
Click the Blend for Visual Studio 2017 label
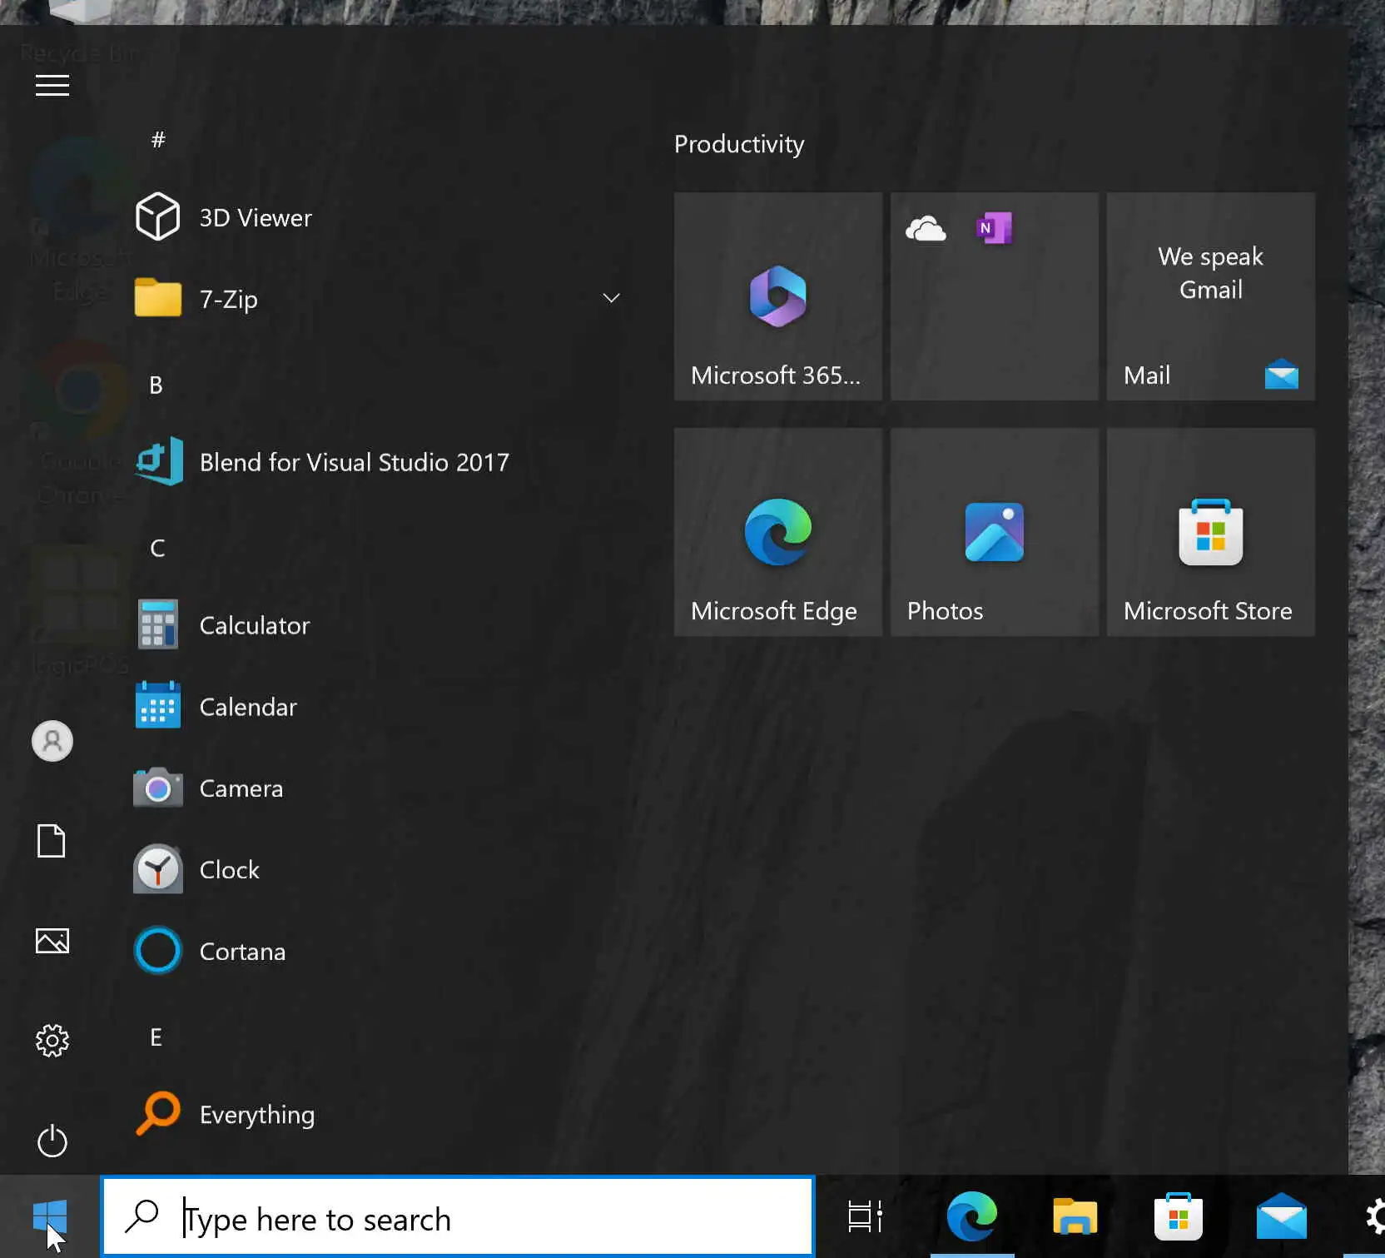[x=355, y=462]
